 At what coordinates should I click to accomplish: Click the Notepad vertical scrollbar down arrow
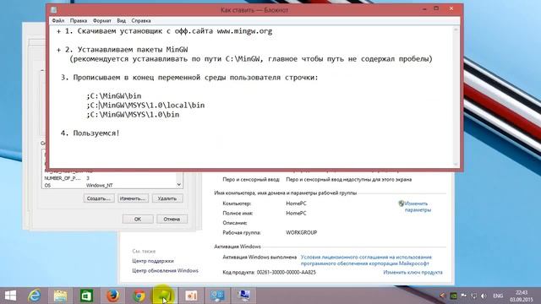456,165
